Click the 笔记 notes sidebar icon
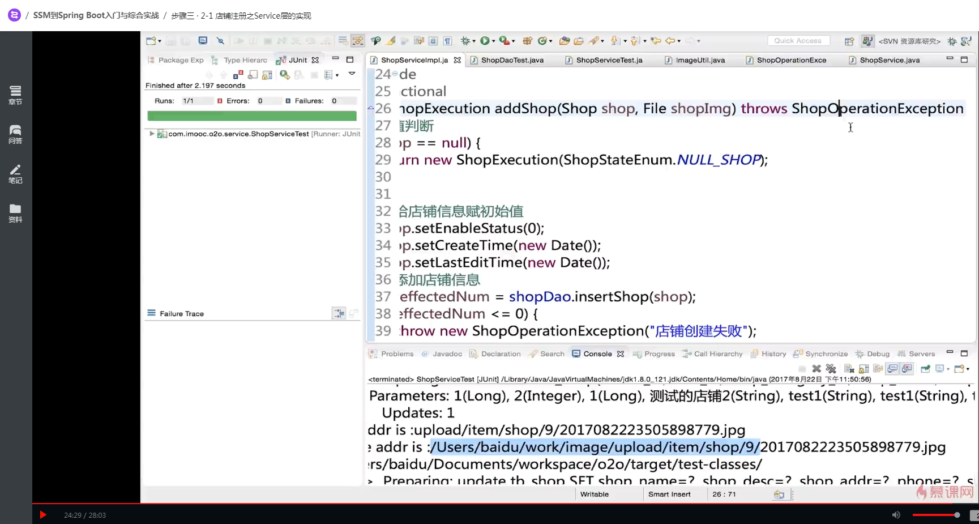This screenshot has height=524, width=979. (15, 174)
